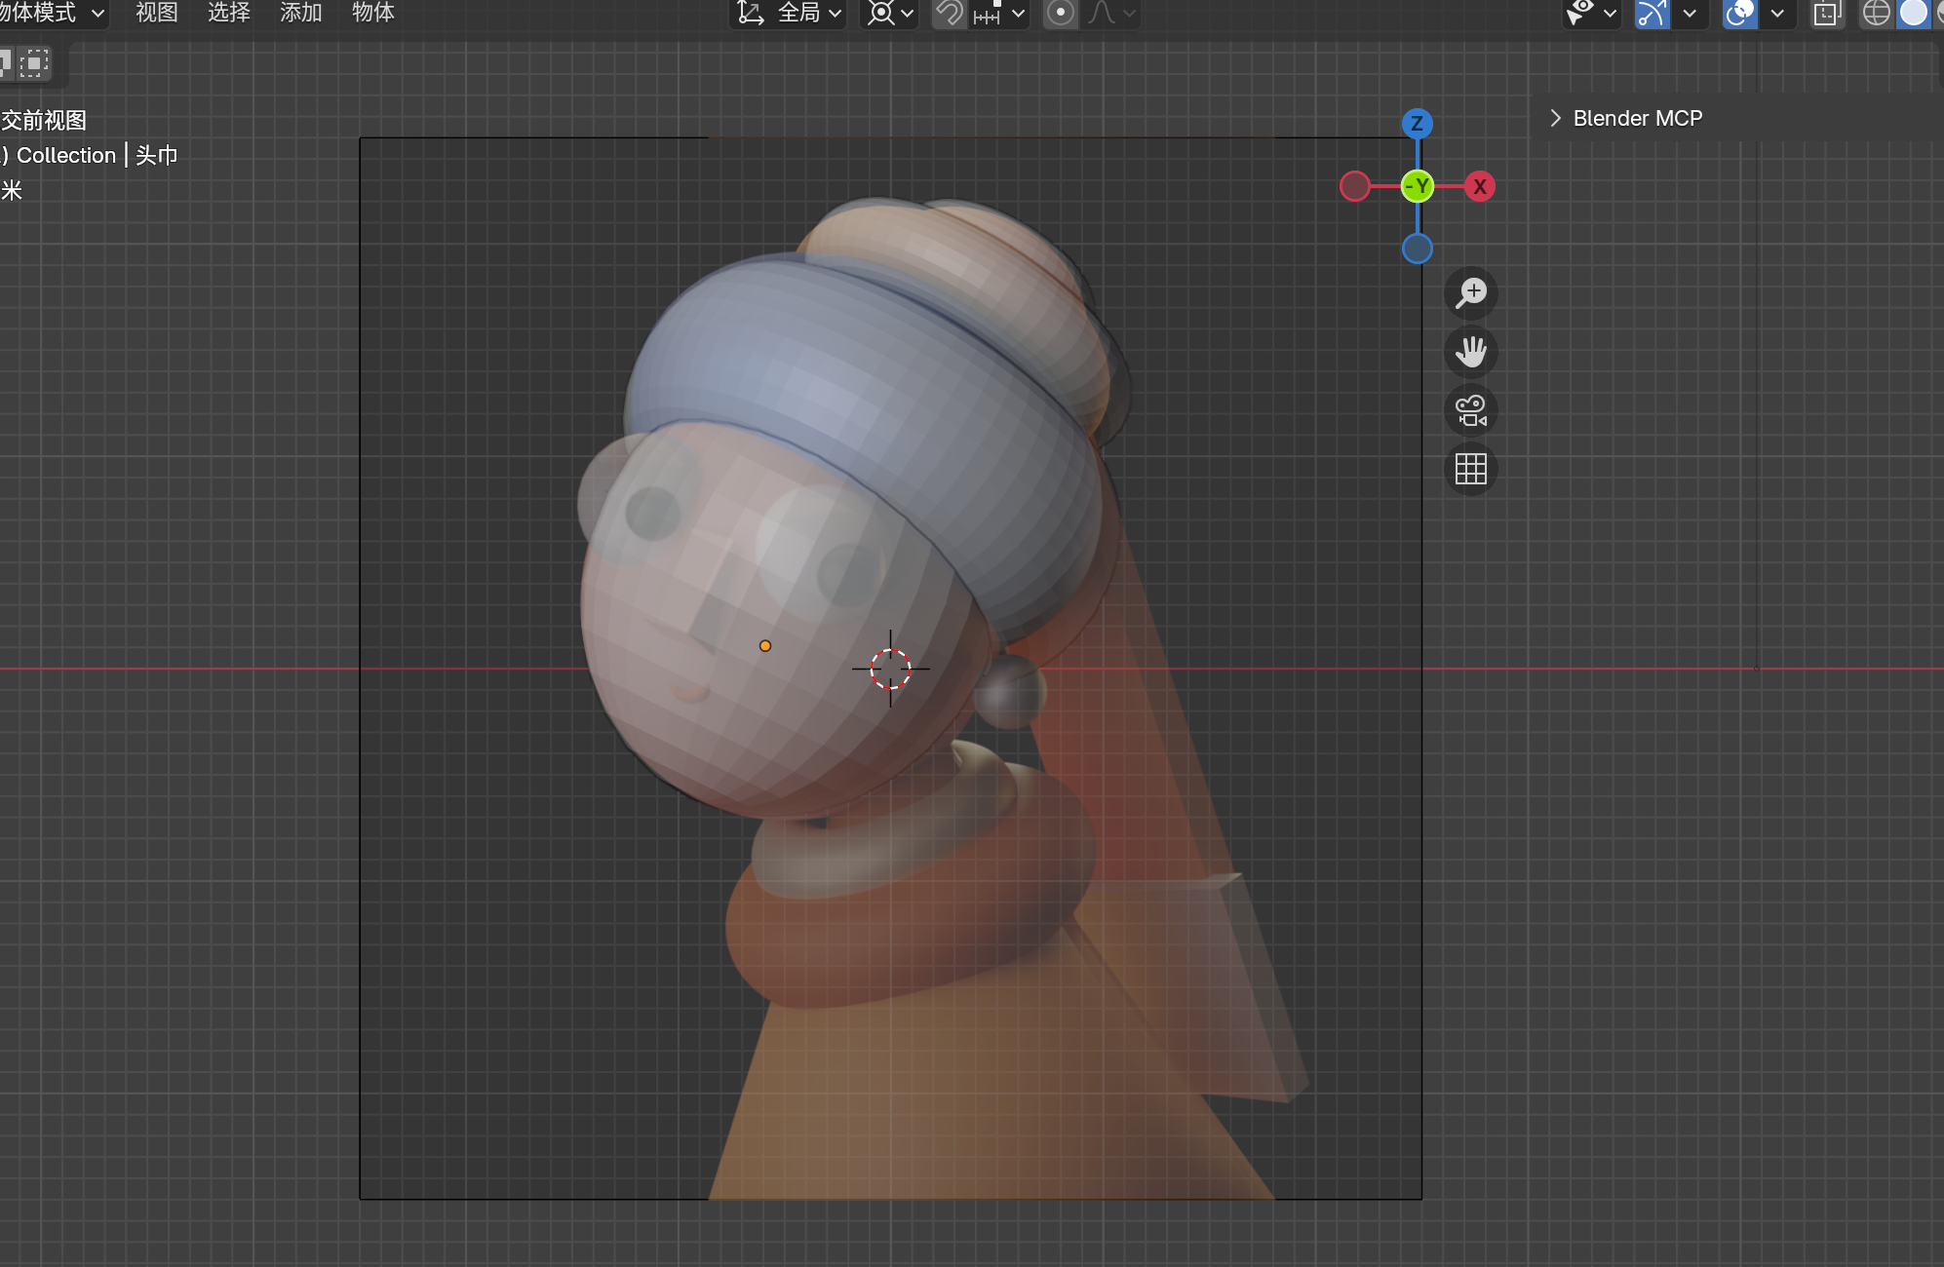Toggle snapping magnet icon
1944x1267 pixels.
click(x=949, y=13)
